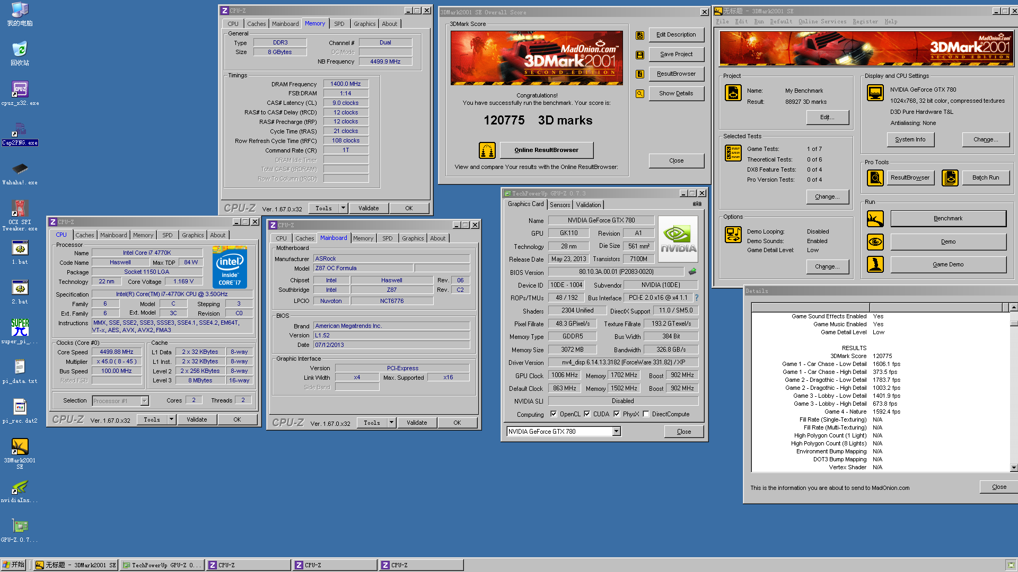Click the Demo eye icon in 3DMark

click(875, 242)
